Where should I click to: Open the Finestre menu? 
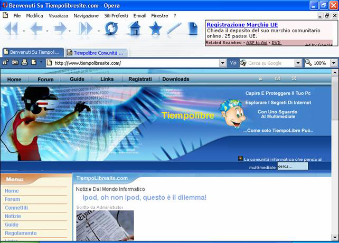tap(159, 15)
